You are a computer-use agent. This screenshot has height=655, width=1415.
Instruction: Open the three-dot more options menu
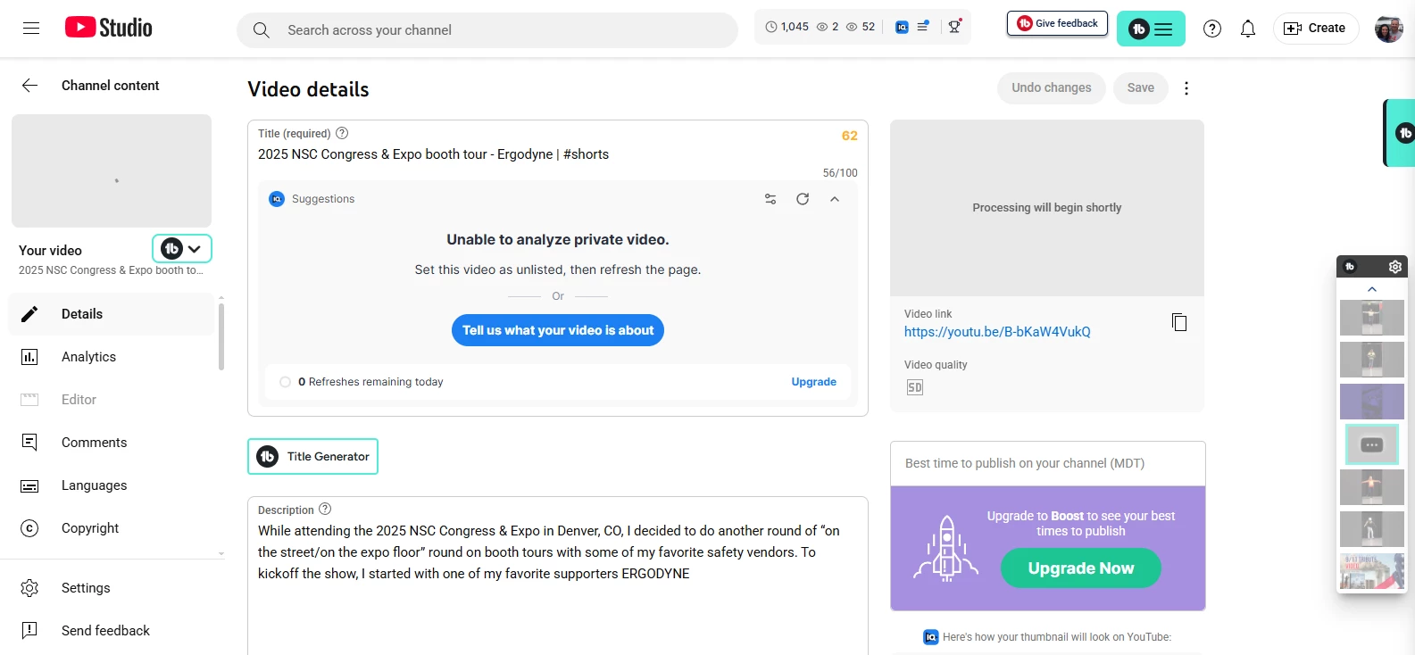click(x=1186, y=88)
